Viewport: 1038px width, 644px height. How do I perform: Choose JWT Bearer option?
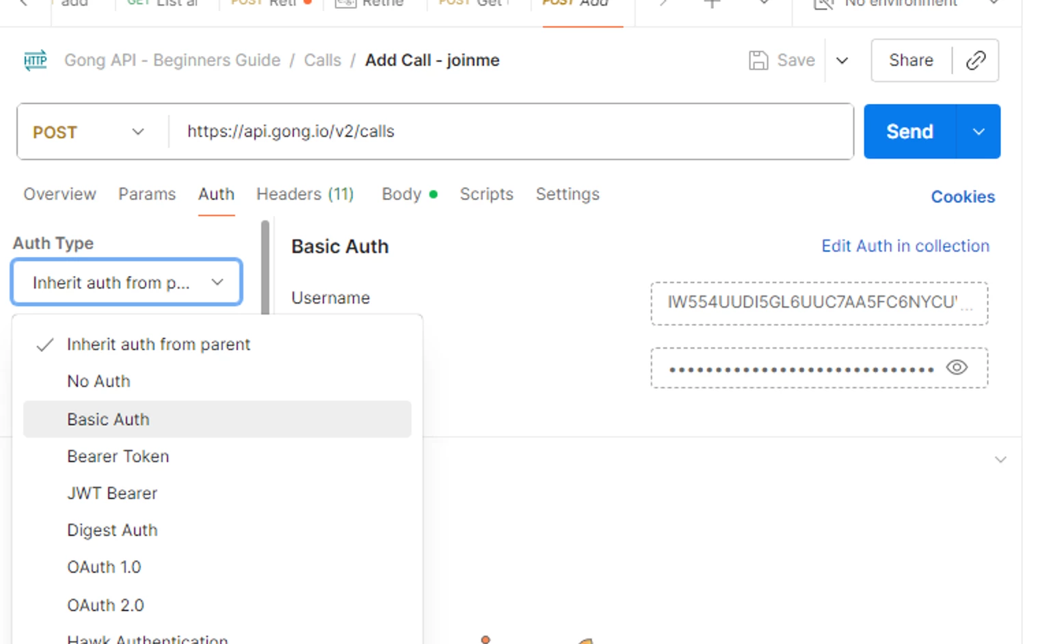[217, 493]
